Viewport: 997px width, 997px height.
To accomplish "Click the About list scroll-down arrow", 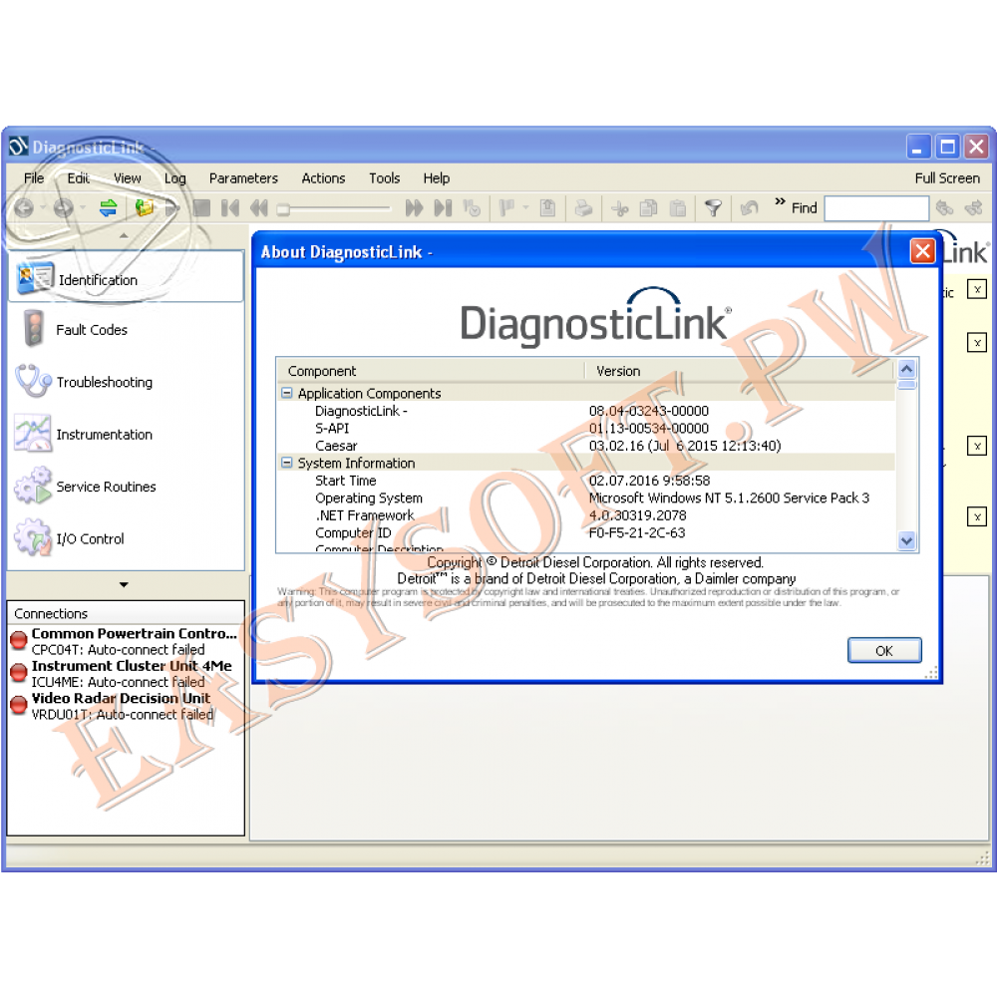I will coord(906,540).
